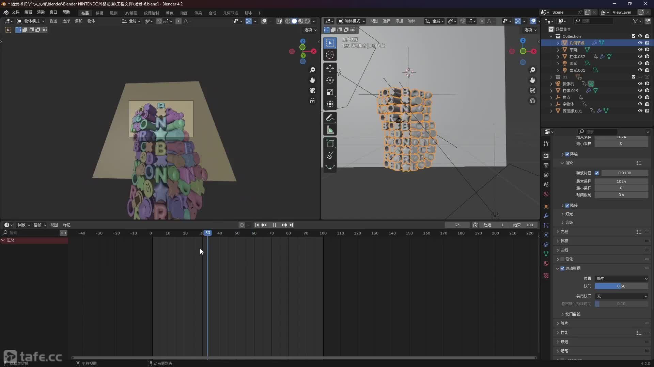Switch to 建模 workspace tab
The width and height of the screenshot is (654, 367).
click(99, 13)
